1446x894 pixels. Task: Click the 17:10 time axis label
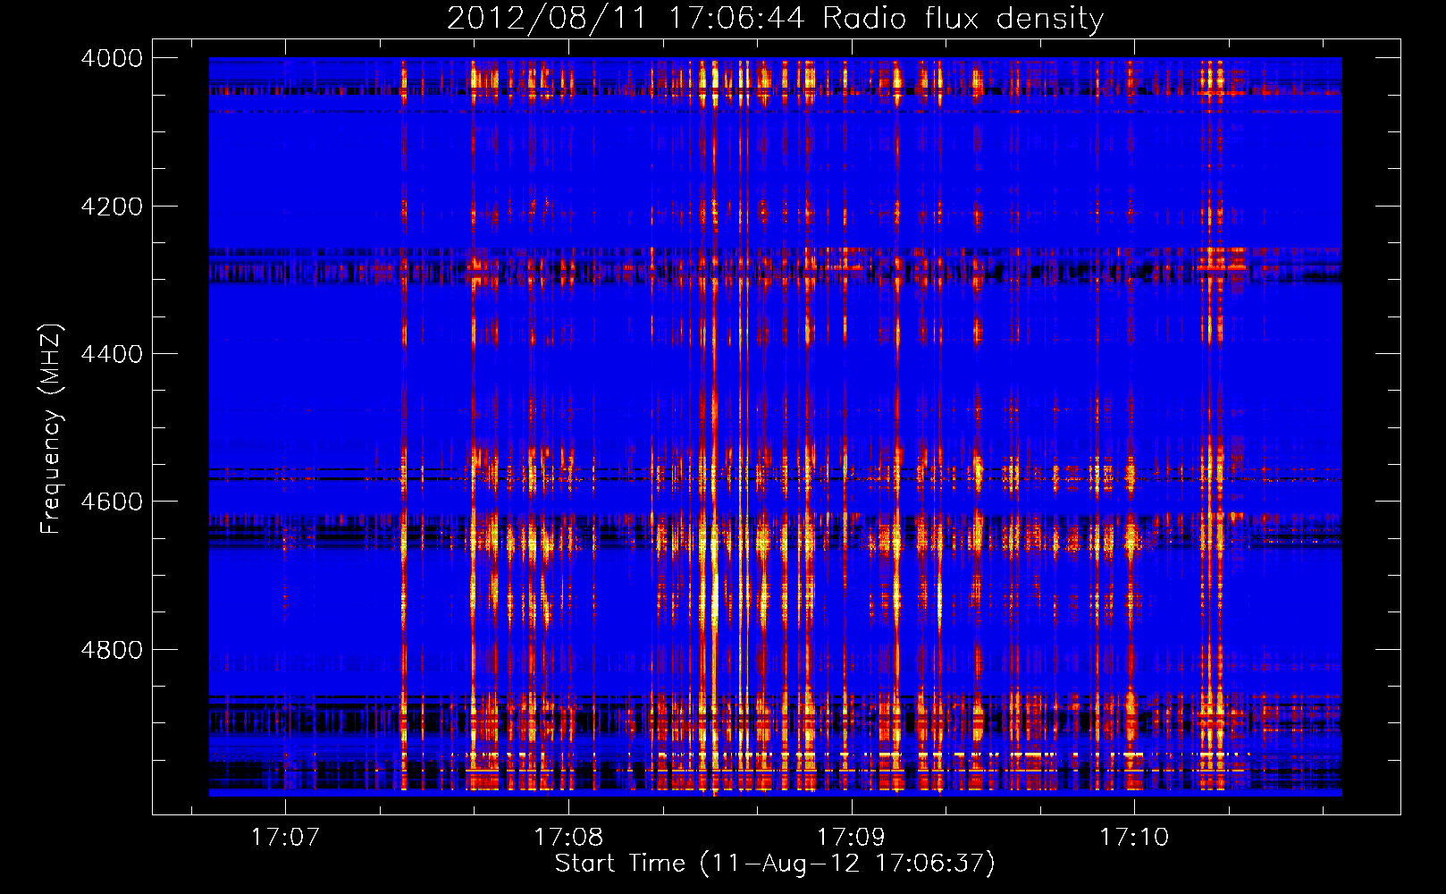(x=1134, y=838)
